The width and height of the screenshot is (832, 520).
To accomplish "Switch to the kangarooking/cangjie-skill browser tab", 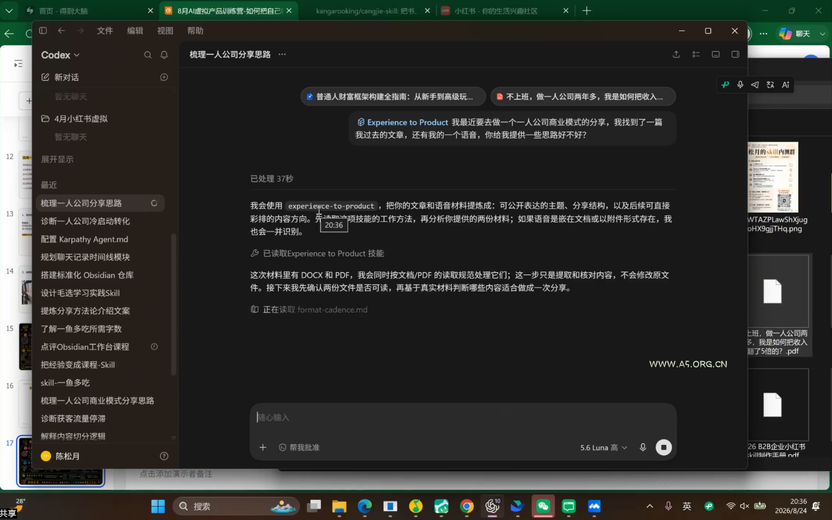I will pyautogui.click(x=366, y=10).
